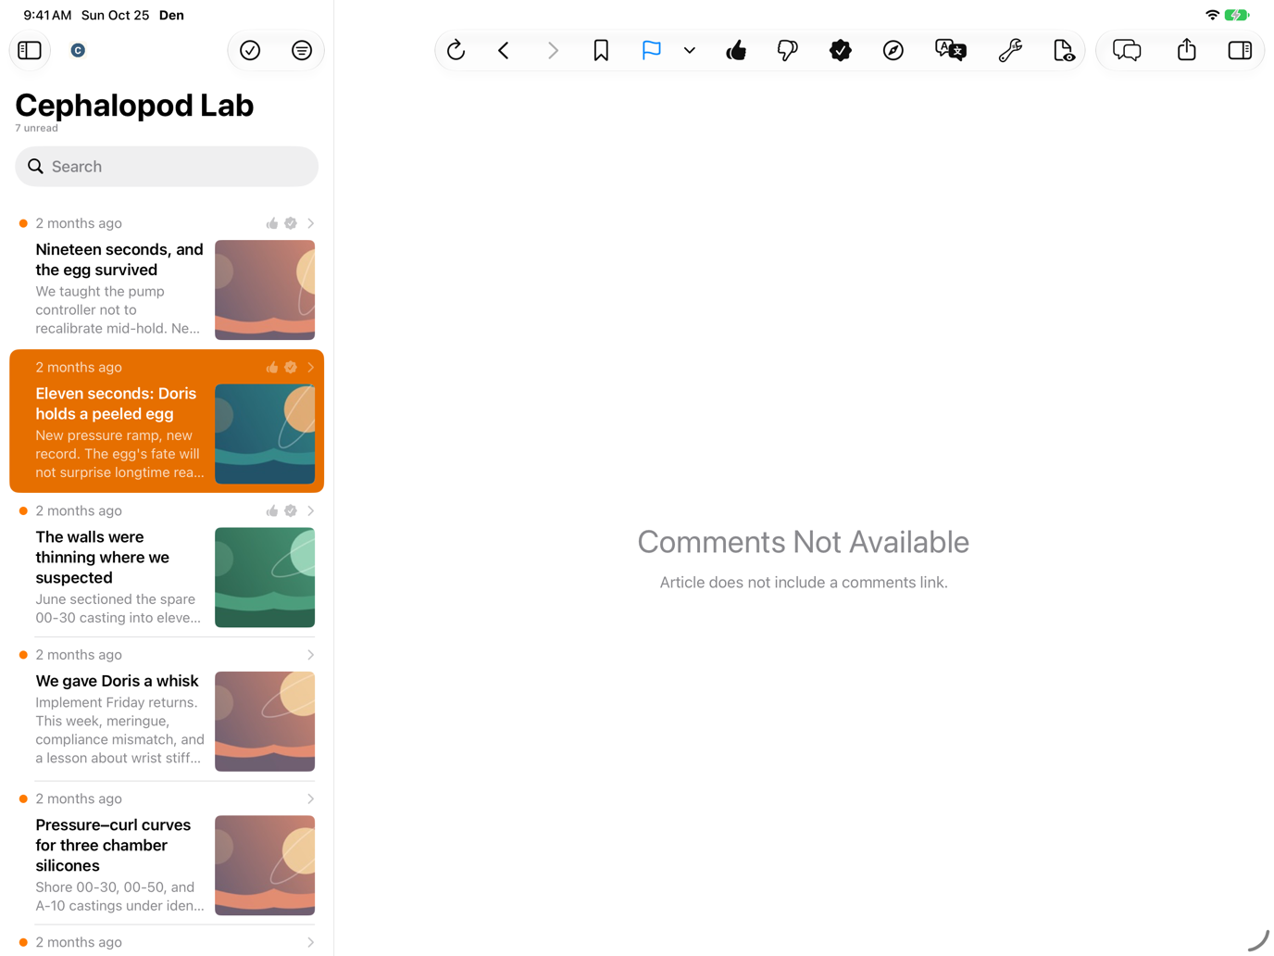Go back to previous article
Screen dimensions: 1274x956
click(504, 50)
